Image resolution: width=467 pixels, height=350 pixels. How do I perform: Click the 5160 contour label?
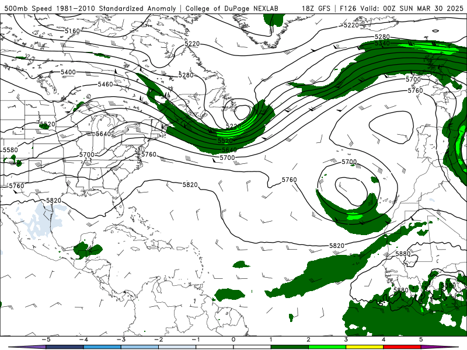coord(72,31)
